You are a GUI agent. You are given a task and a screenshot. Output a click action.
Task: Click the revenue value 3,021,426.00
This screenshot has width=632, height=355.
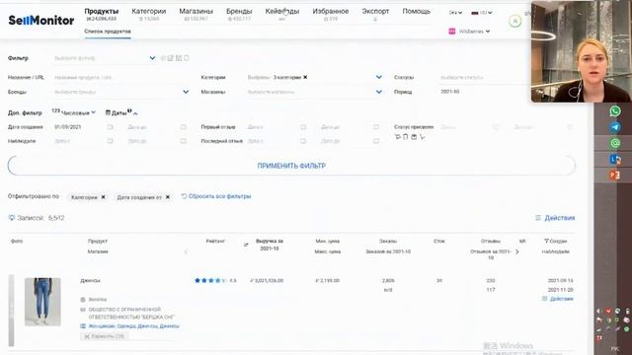coord(267,280)
